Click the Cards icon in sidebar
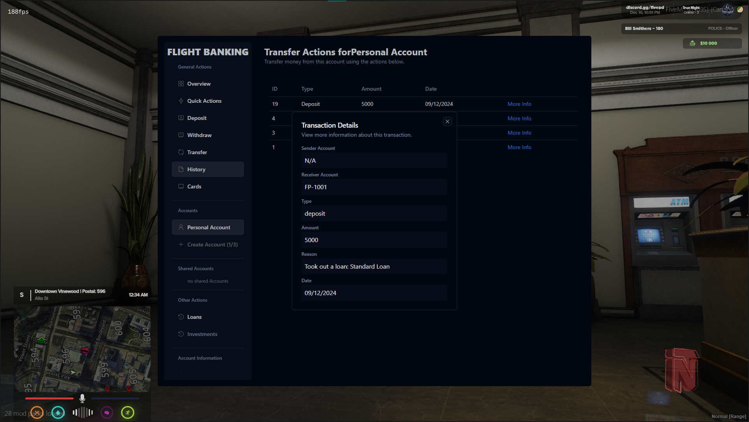 [181, 186]
